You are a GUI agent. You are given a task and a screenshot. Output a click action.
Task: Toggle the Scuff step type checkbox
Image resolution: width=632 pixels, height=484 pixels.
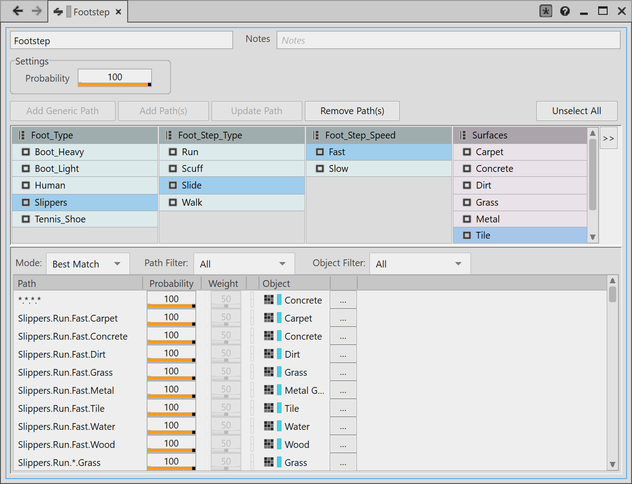pos(173,169)
